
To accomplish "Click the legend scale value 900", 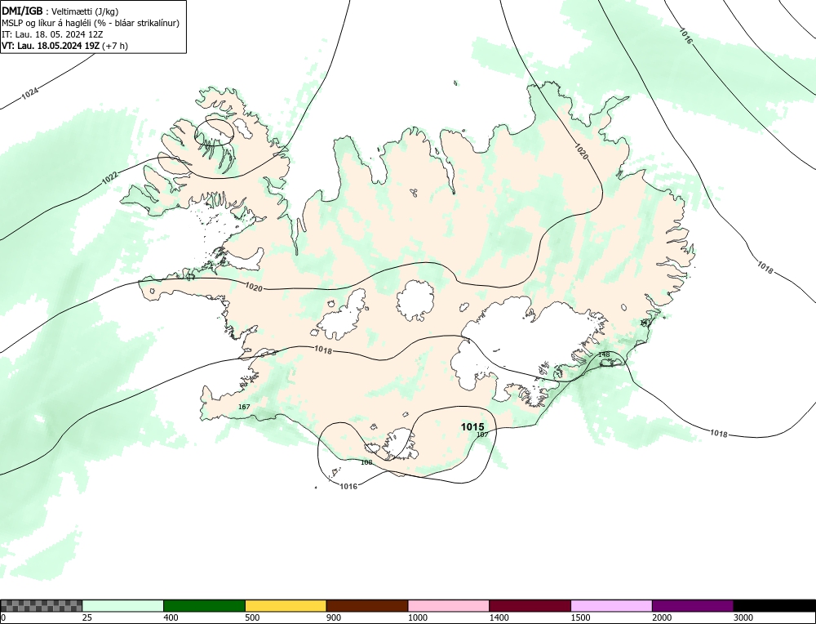I will pos(334,617).
